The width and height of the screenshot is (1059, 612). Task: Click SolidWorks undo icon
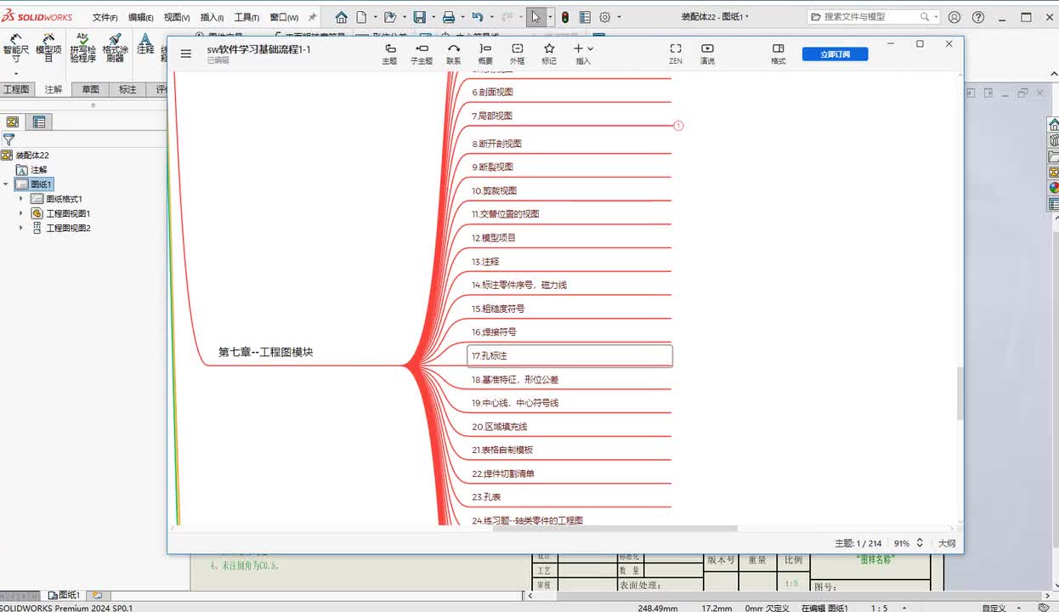(x=478, y=17)
